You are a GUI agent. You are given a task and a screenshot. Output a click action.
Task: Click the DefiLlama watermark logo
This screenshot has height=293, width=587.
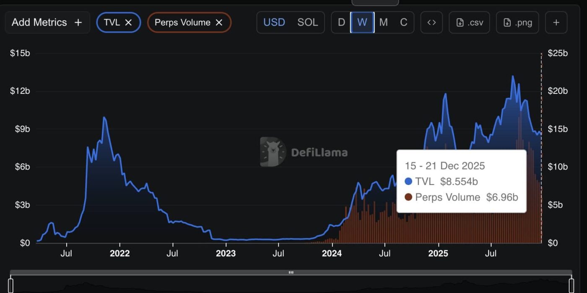pos(273,152)
